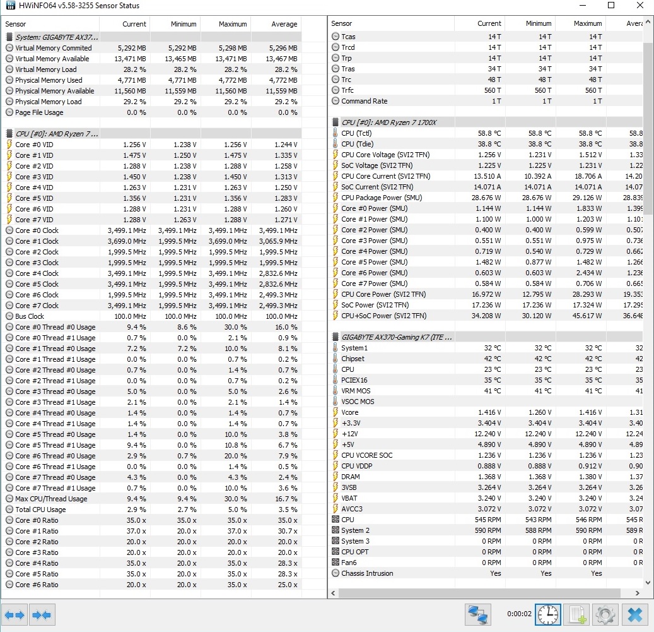Close sensor window with blue X button
This screenshot has width=654, height=632.
pos(635,614)
